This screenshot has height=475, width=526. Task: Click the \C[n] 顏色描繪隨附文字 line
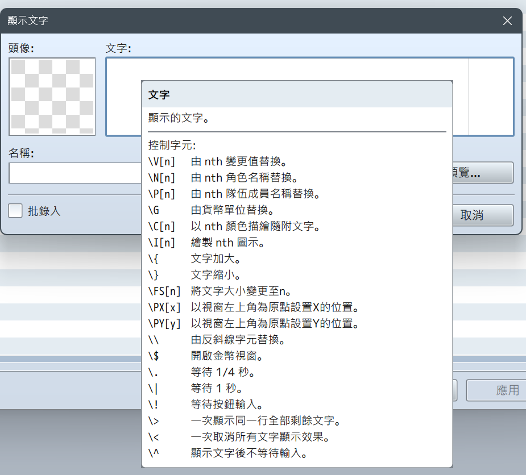coord(234,226)
